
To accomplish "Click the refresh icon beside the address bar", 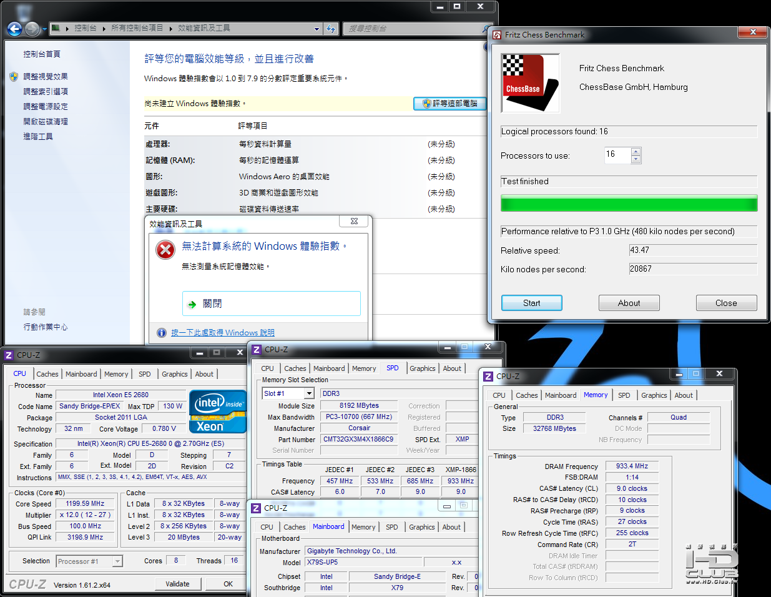I will pos(331,29).
